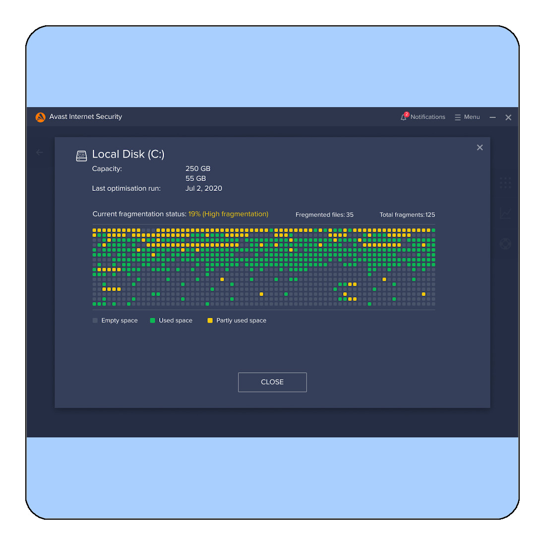The width and height of the screenshot is (545, 545).
Task: Dismiss the Local Disk dialog with X
Action: tap(480, 147)
